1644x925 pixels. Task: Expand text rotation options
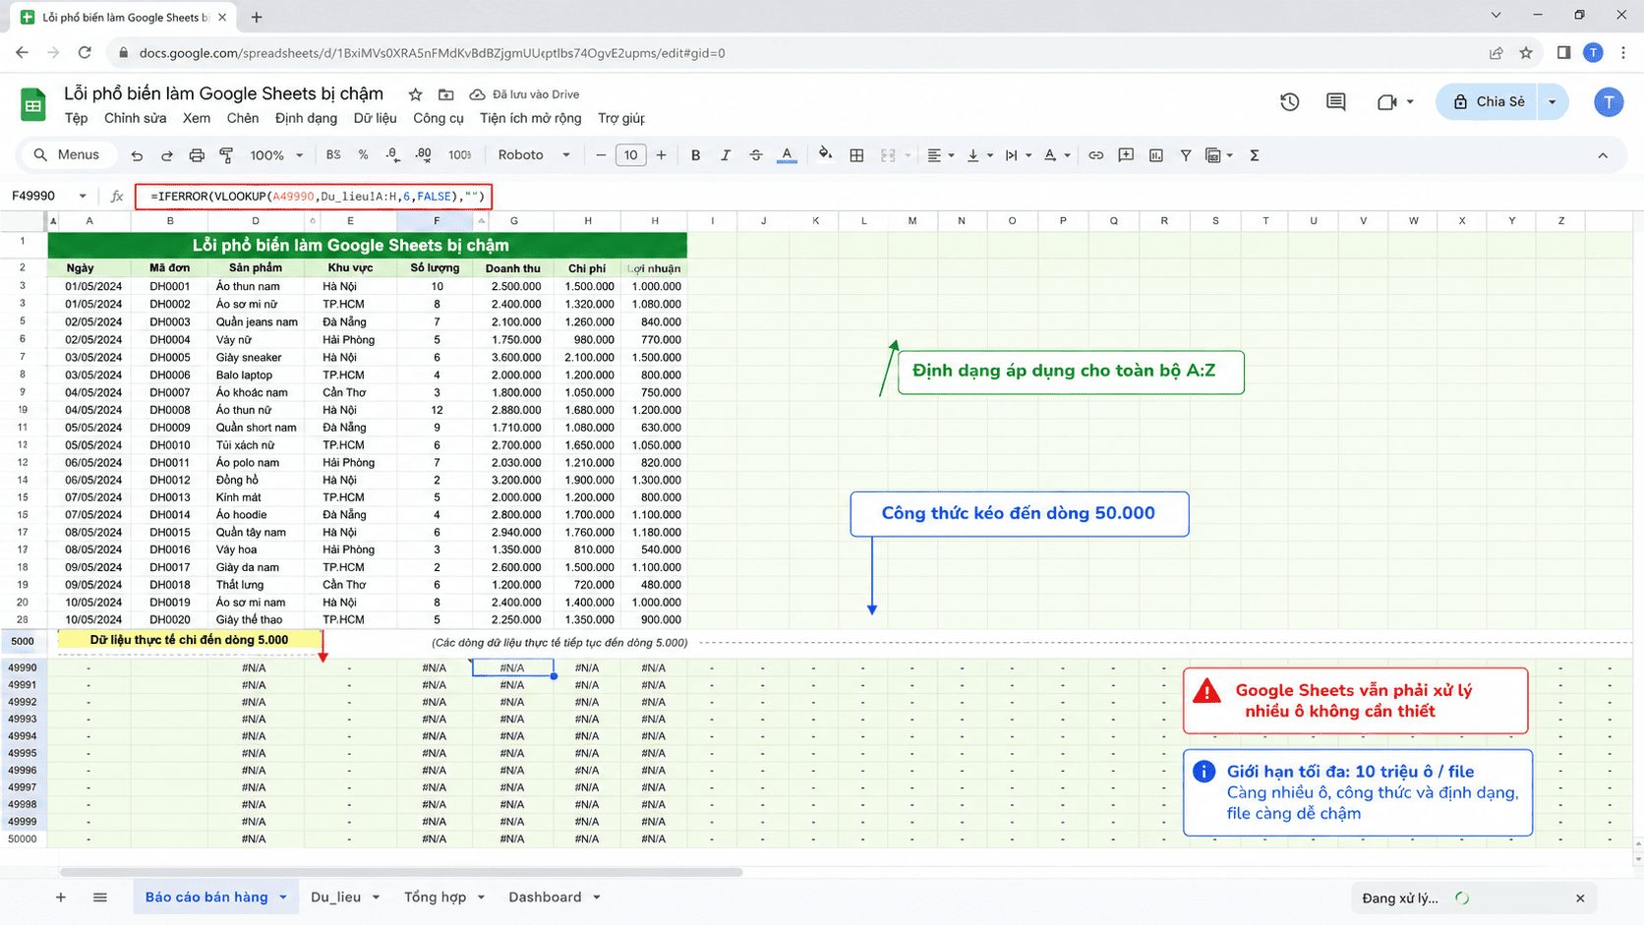1056,155
